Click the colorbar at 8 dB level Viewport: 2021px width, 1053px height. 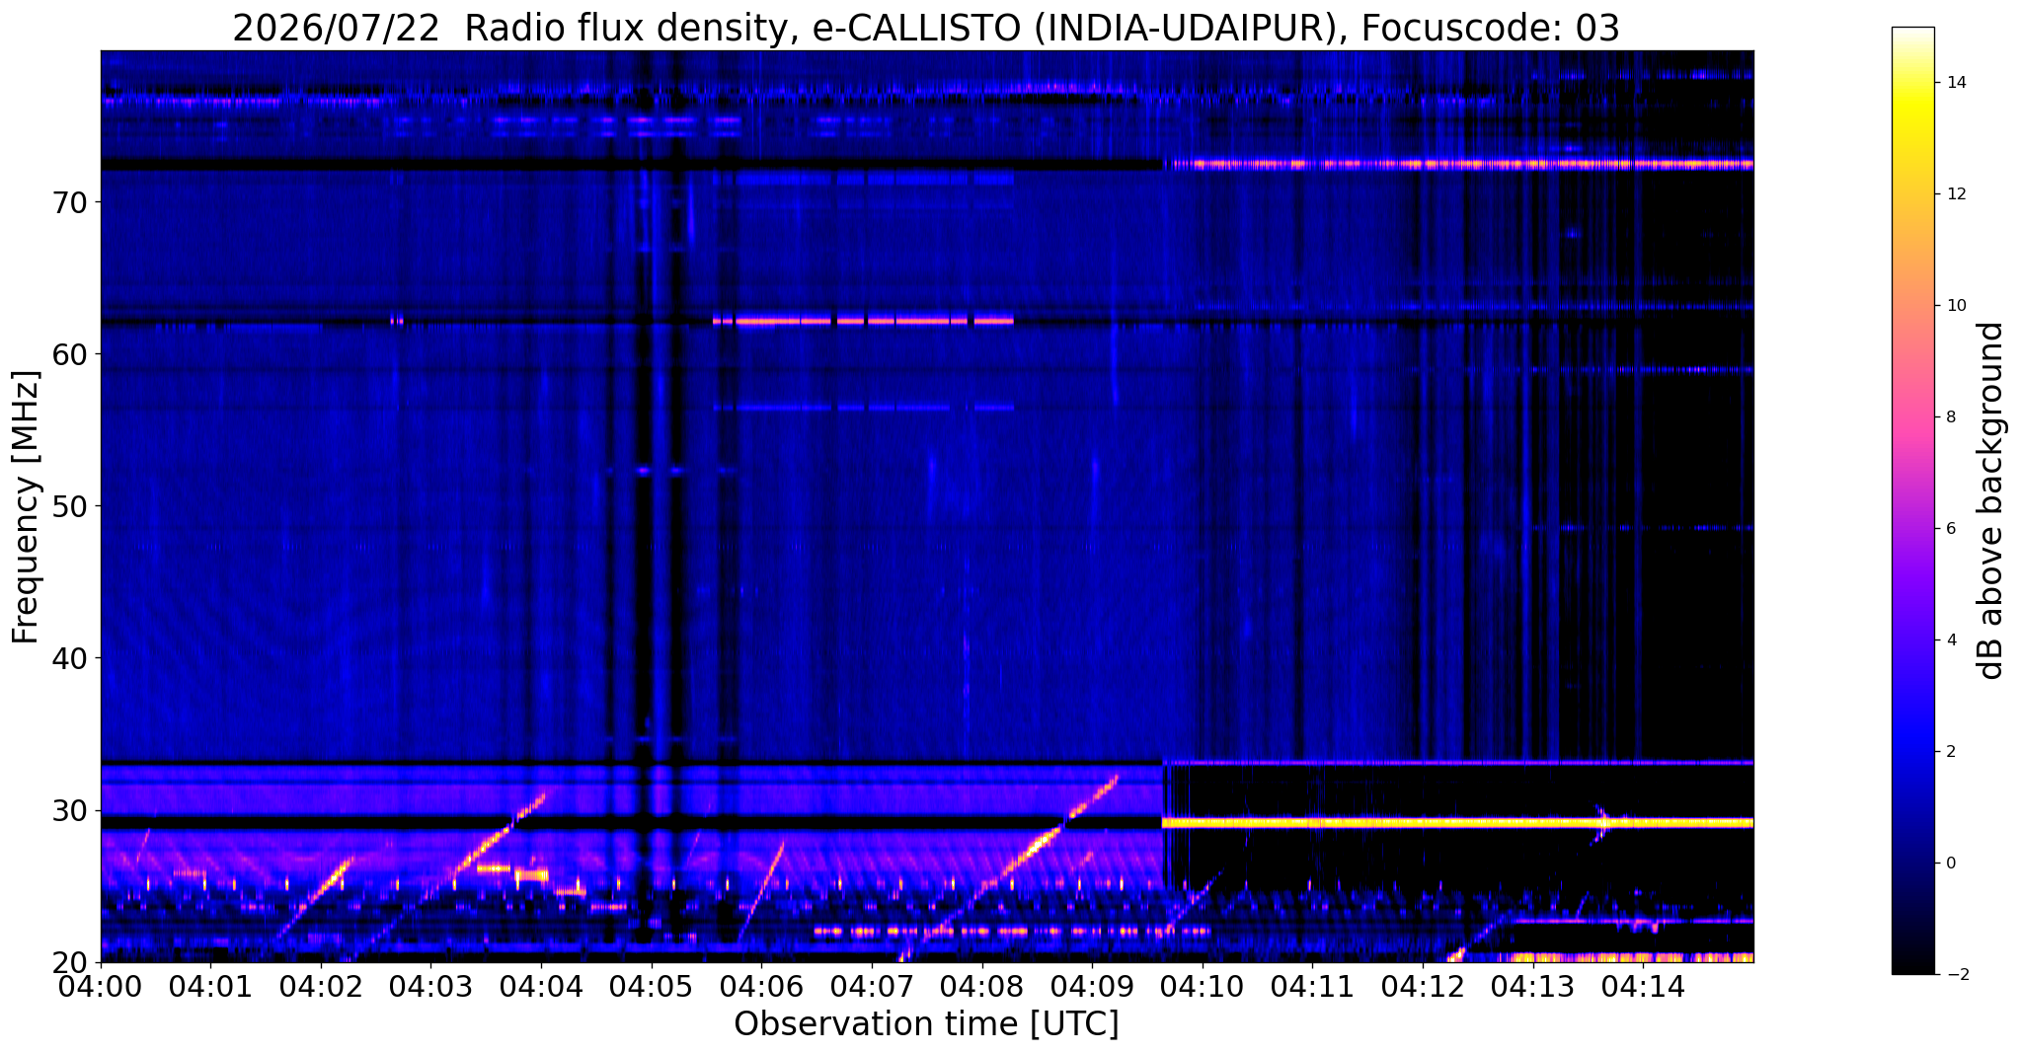(1912, 416)
